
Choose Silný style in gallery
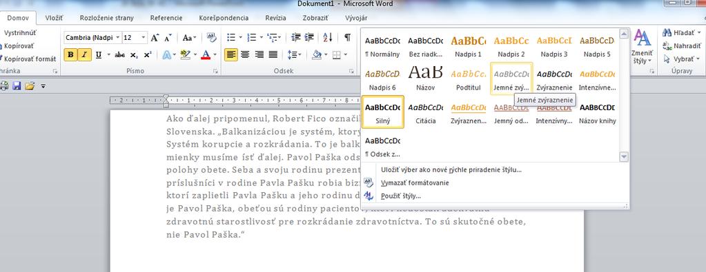click(382, 112)
